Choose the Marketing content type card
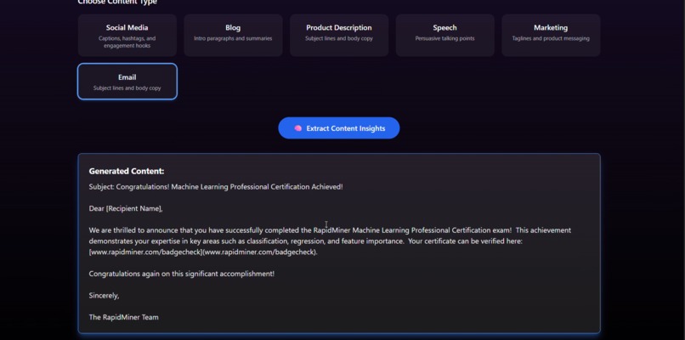Screen dimensions: 685x340 [x=551, y=36]
